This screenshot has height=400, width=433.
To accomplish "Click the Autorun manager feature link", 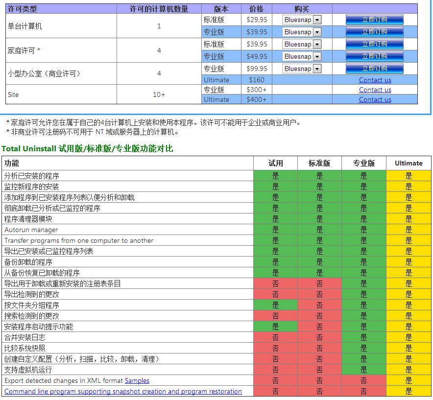I will [x=31, y=230].
